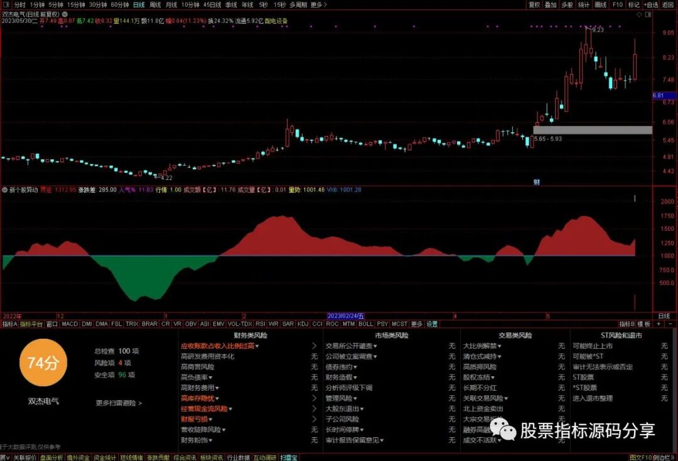Viewport: 678px width, 461px height.
Task: Toggle the side panel icon beside the diamond
Action: click(648, 14)
